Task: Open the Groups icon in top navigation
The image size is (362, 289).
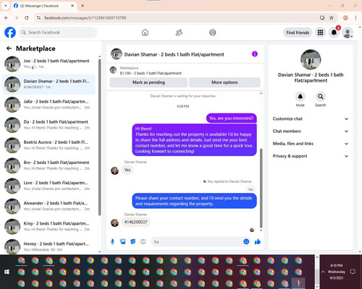Action: coord(213,33)
